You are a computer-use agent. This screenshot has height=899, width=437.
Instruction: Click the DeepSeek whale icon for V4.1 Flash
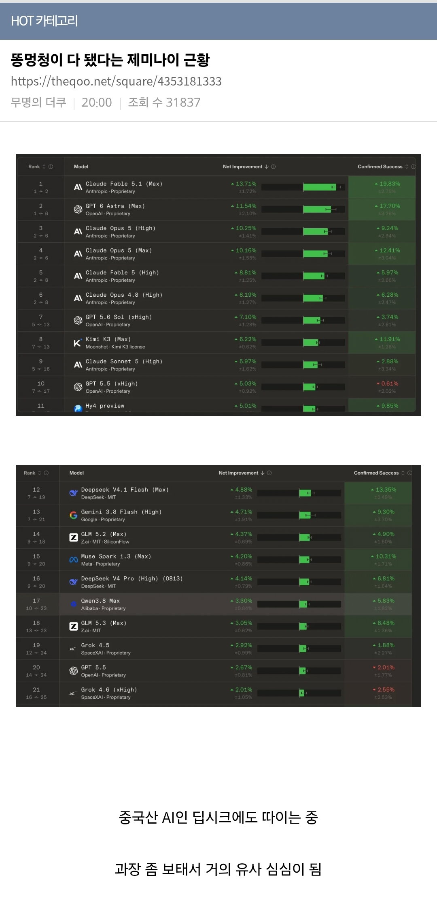click(x=74, y=493)
